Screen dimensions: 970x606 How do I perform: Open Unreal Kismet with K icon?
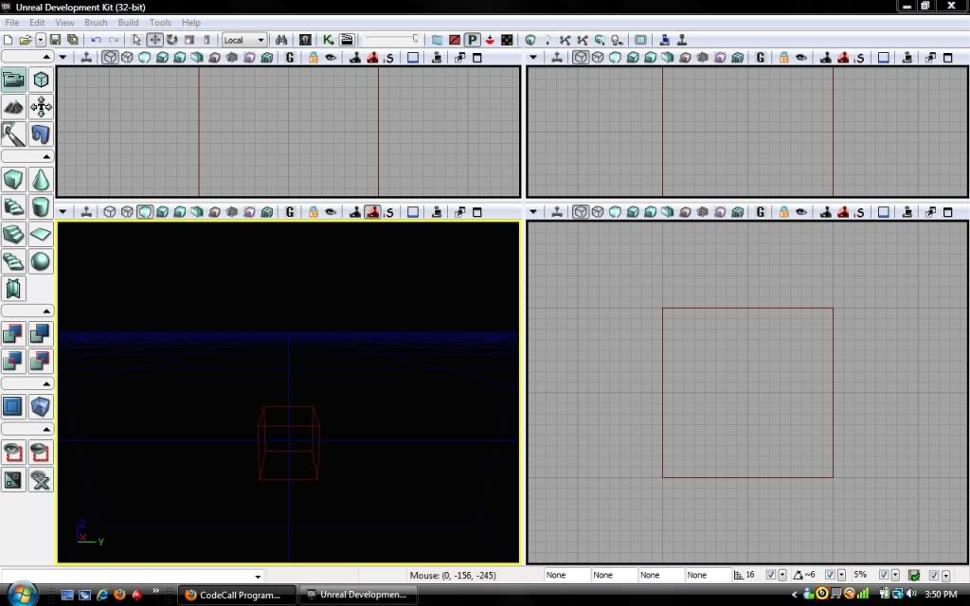328,40
